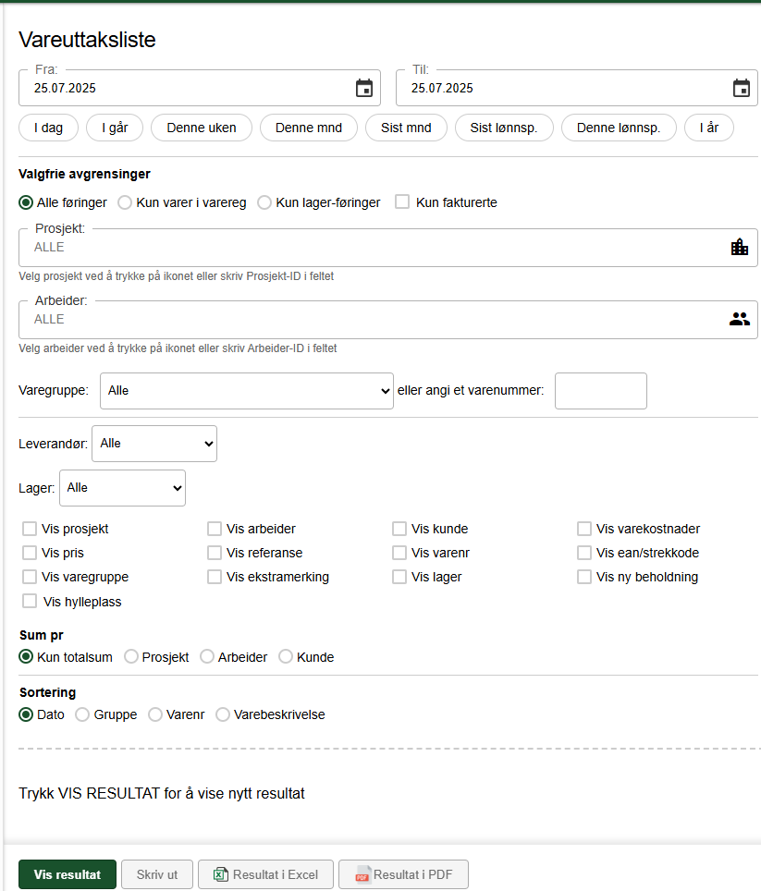Sort by Varenr radio button
This screenshot has height=891, width=761.
point(155,714)
